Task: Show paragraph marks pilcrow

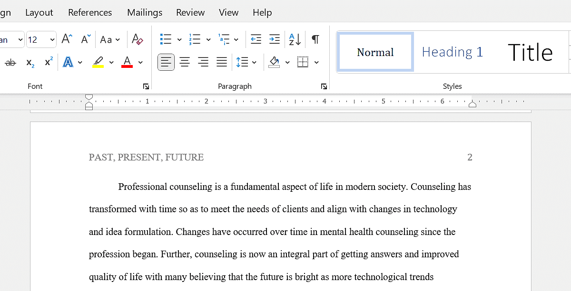Action: 315,39
